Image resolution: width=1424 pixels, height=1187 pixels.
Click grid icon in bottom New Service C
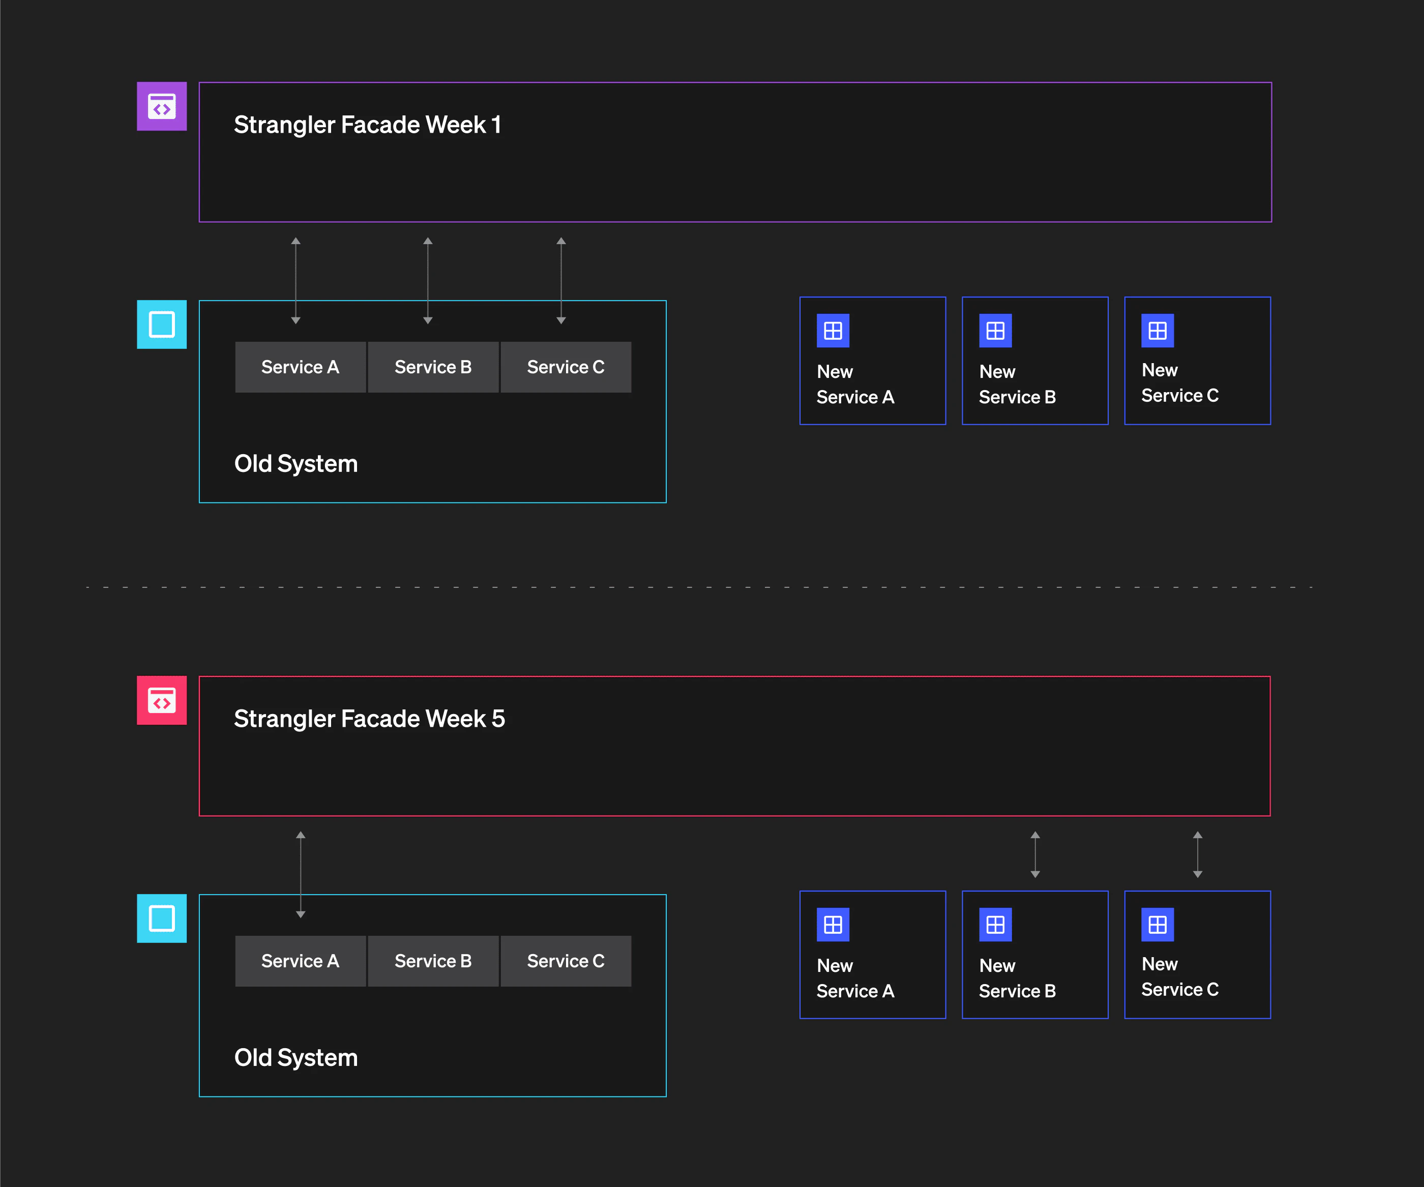[1157, 925]
